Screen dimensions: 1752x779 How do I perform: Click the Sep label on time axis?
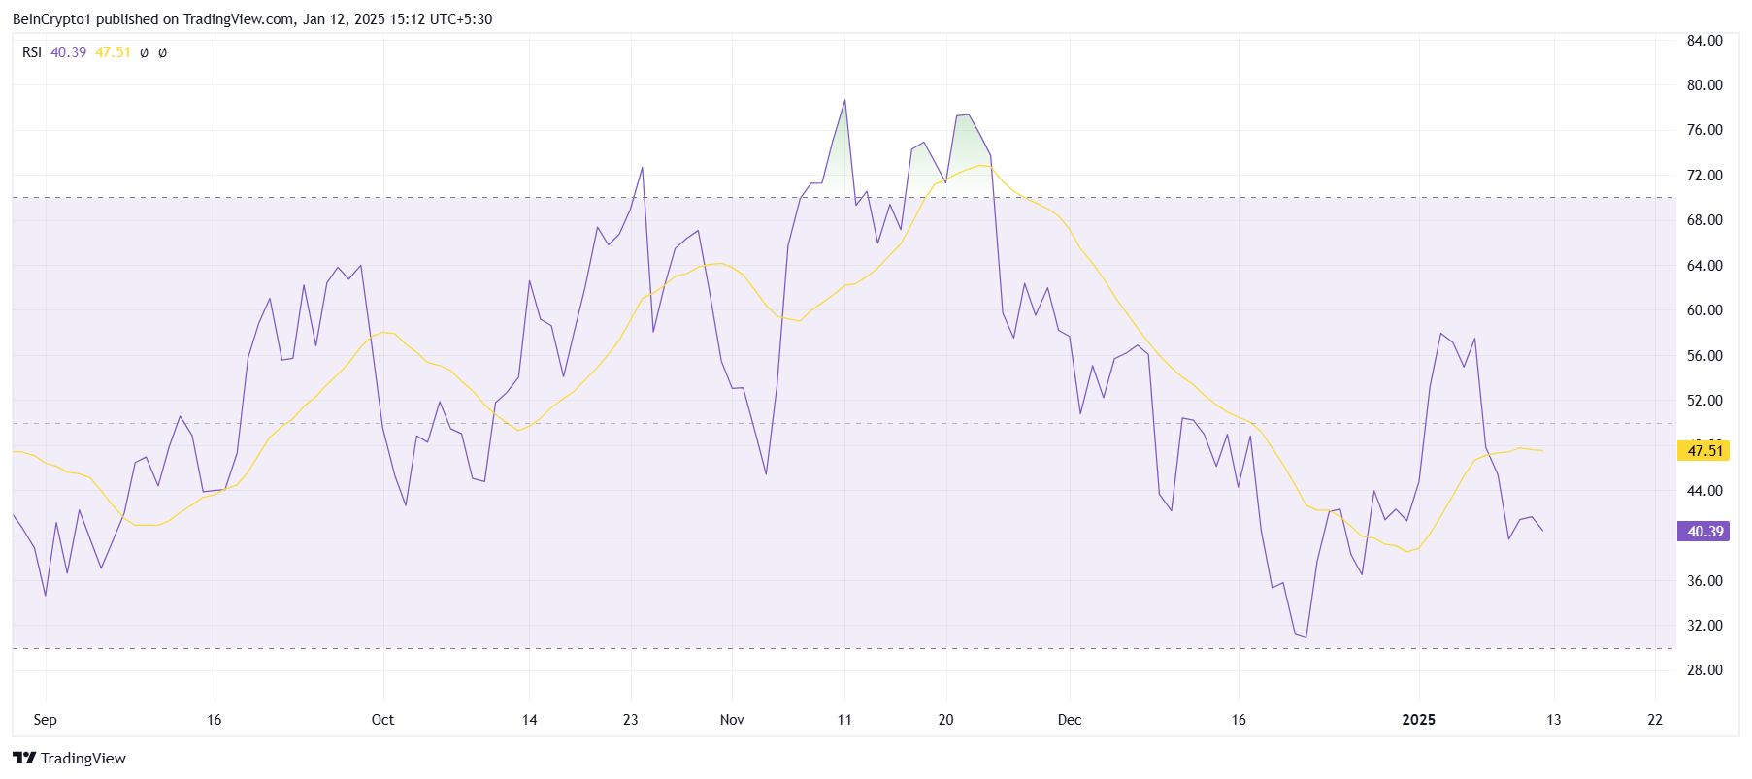click(45, 719)
